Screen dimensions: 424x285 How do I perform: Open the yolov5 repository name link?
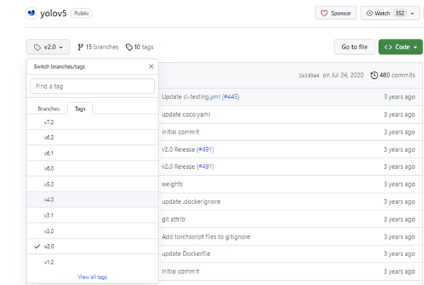pyautogui.click(x=54, y=13)
